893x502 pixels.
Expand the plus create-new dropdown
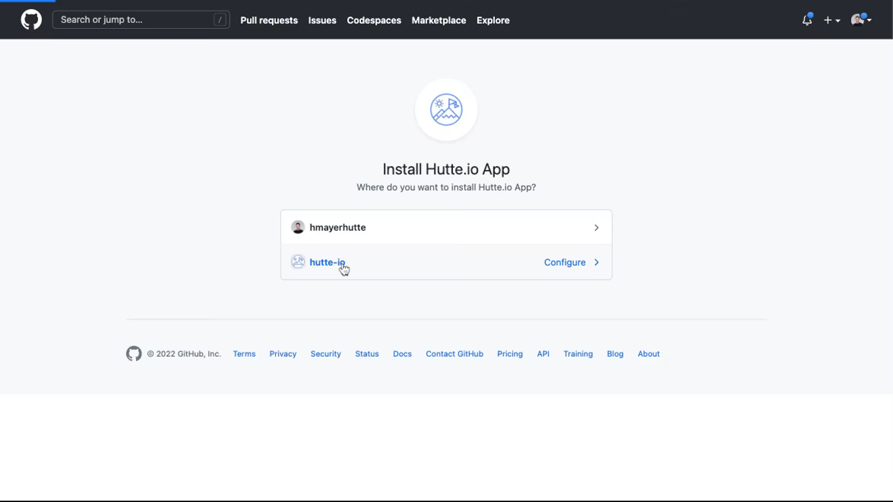pyautogui.click(x=832, y=20)
